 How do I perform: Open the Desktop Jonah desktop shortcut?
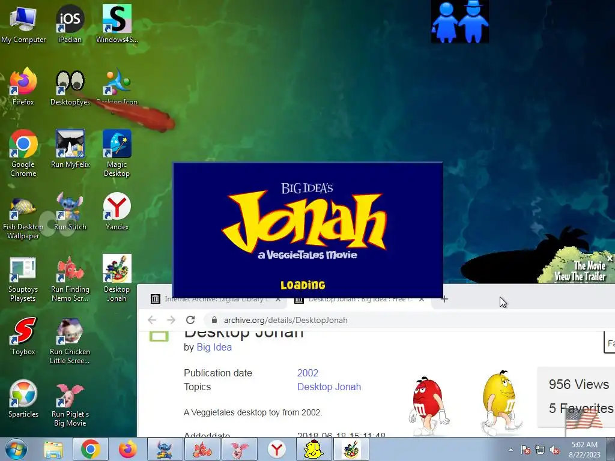[x=117, y=279]
